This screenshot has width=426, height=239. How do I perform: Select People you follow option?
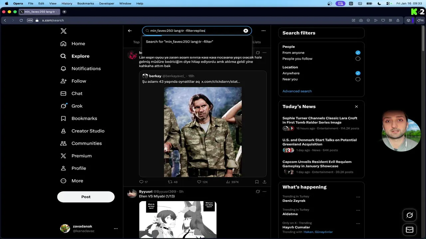coord(358,58)
